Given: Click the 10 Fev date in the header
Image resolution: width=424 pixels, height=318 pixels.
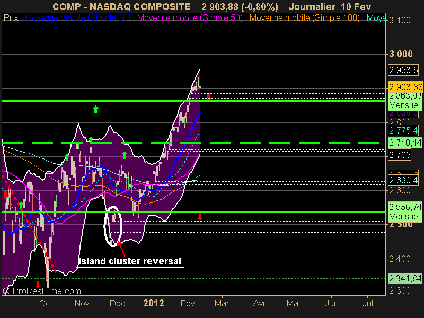Looking at the screenshot, I should point(356,6).
